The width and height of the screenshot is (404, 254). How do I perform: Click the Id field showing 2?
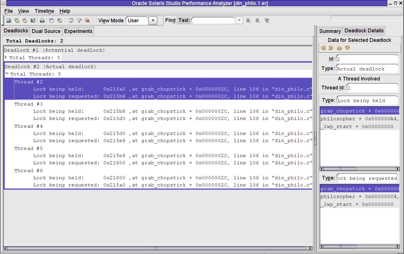click(x=367, y=59)
